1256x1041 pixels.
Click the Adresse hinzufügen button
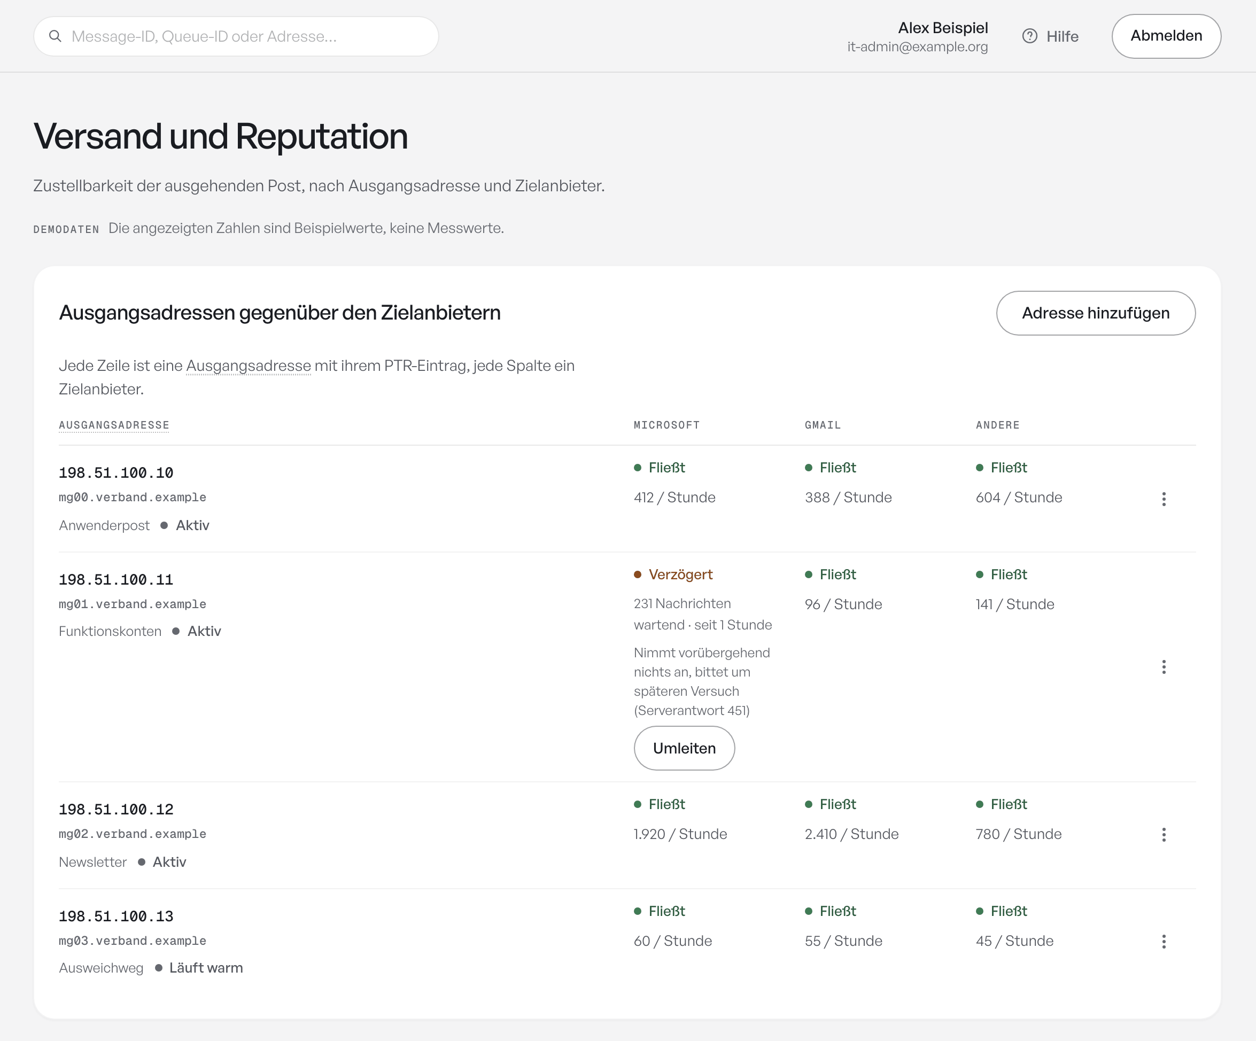coord(1095,313)
